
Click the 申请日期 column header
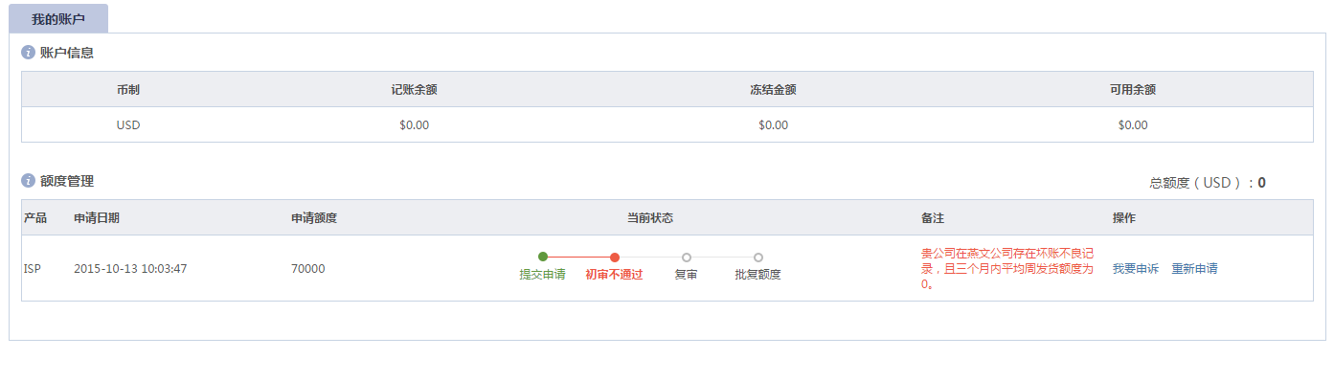(x=97, y=217)
